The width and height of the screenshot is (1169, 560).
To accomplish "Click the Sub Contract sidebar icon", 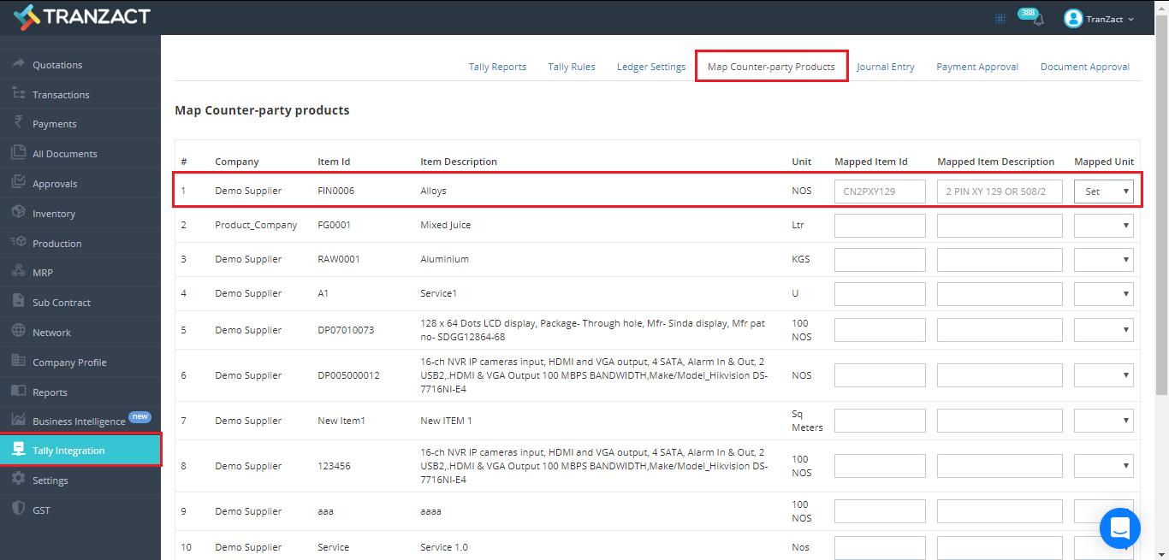I will coord(18,302).
